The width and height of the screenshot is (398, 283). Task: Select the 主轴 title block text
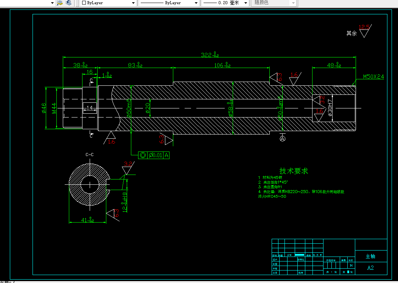pos(371,257)
